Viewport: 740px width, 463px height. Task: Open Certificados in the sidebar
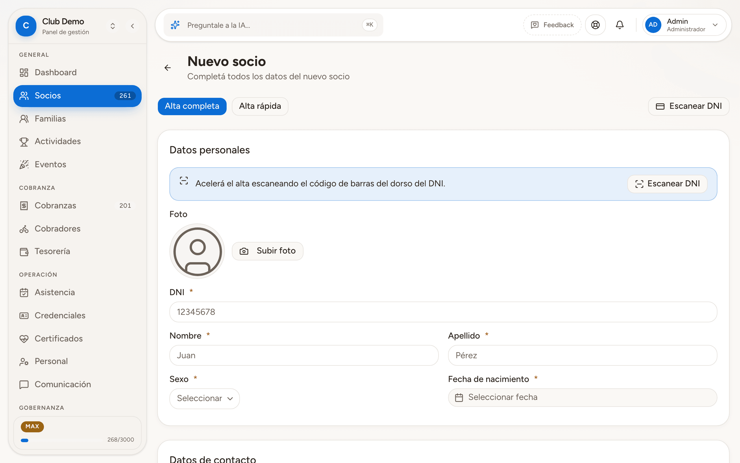(x=77, y=338)
